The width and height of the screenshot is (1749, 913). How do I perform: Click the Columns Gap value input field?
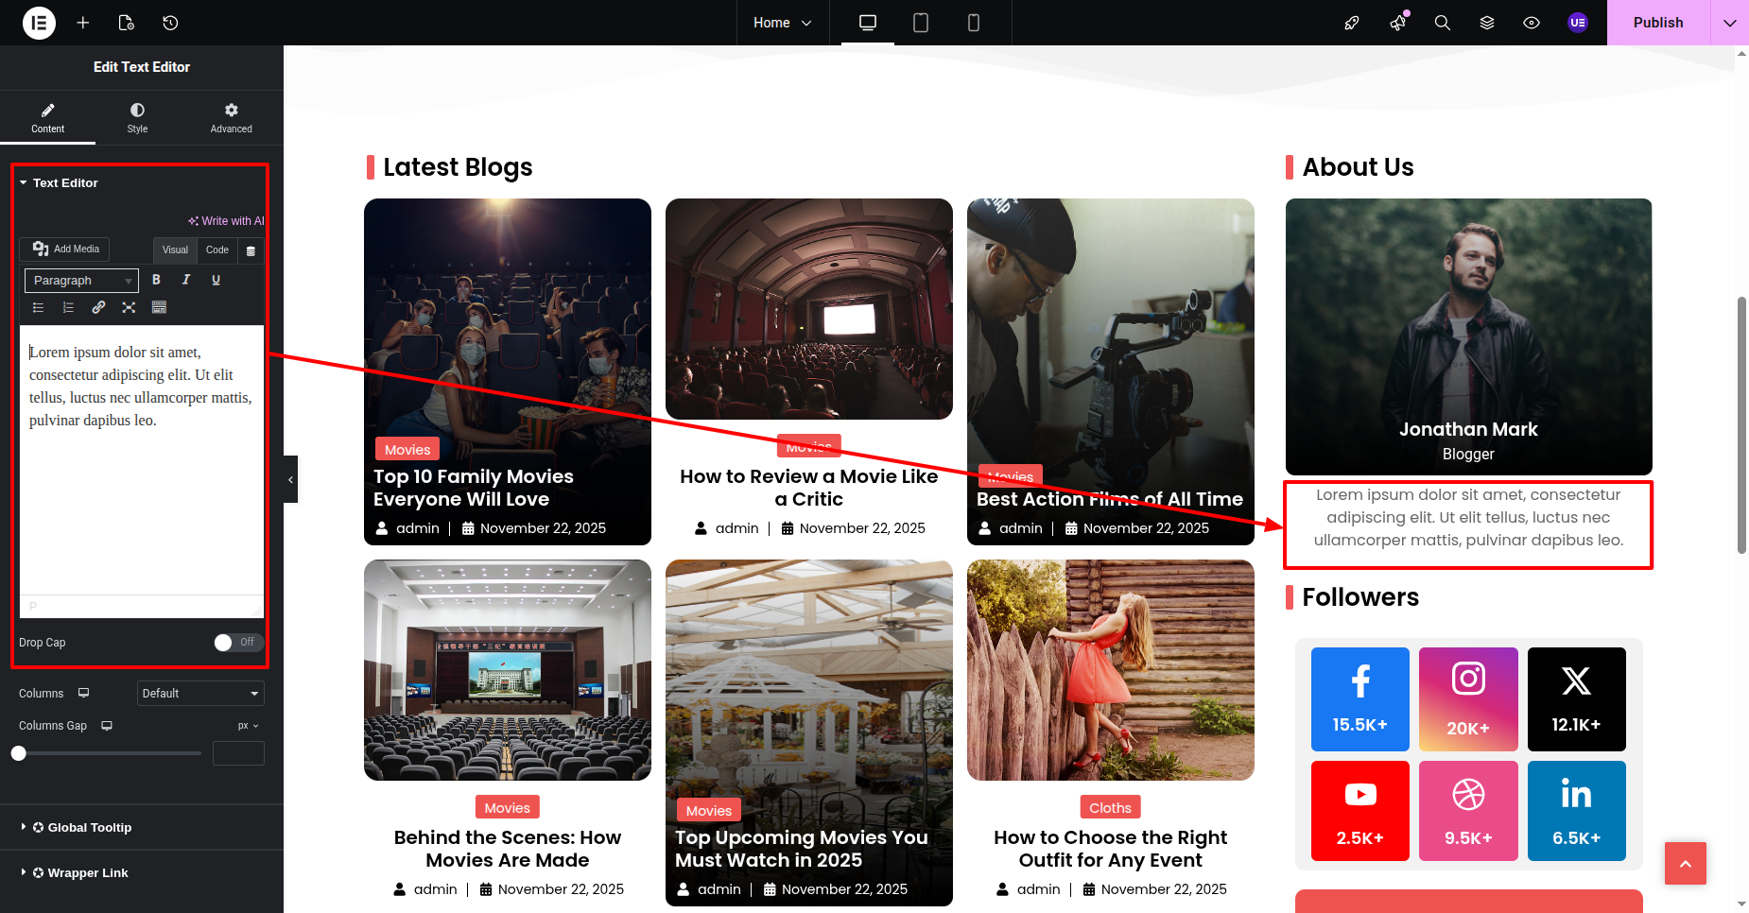(238, 753)
